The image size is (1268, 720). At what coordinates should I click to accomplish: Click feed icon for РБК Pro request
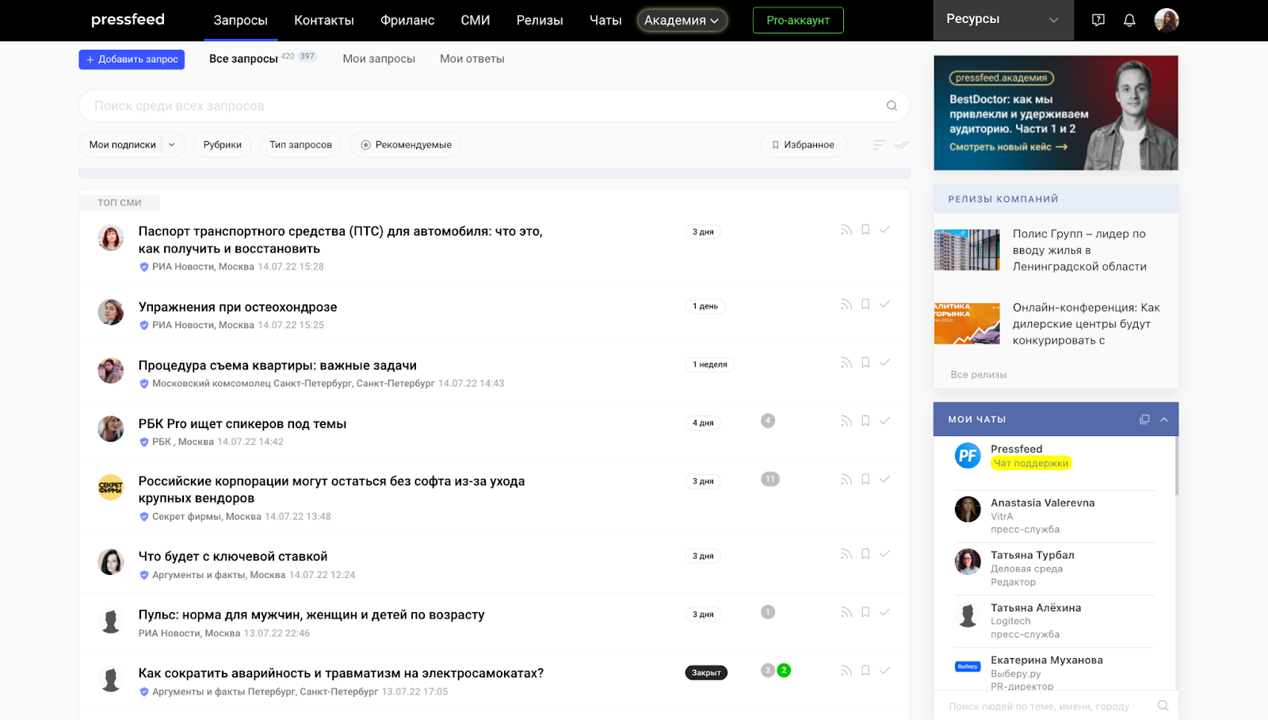846,421
